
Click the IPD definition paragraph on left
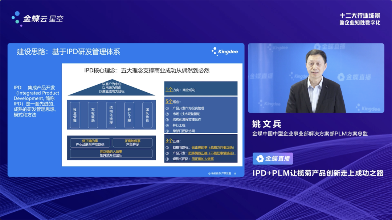pyautogui.click(x=36, y=101)
